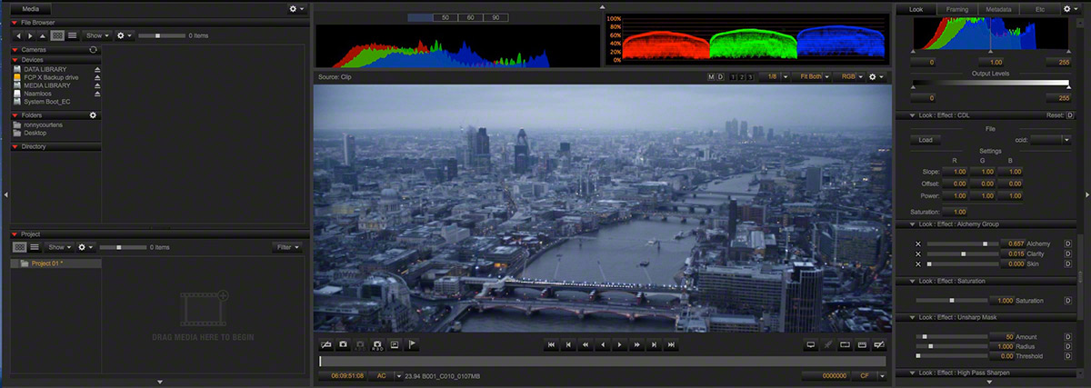Switch to the Metadata tab

[998, 8]
